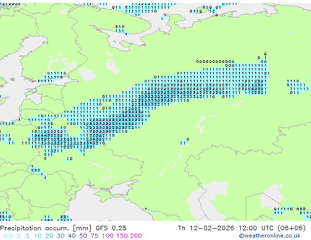The image size is (311, 240).
Task: Click the 'Th 12-02-2026' date text
Action: (206, 228)
